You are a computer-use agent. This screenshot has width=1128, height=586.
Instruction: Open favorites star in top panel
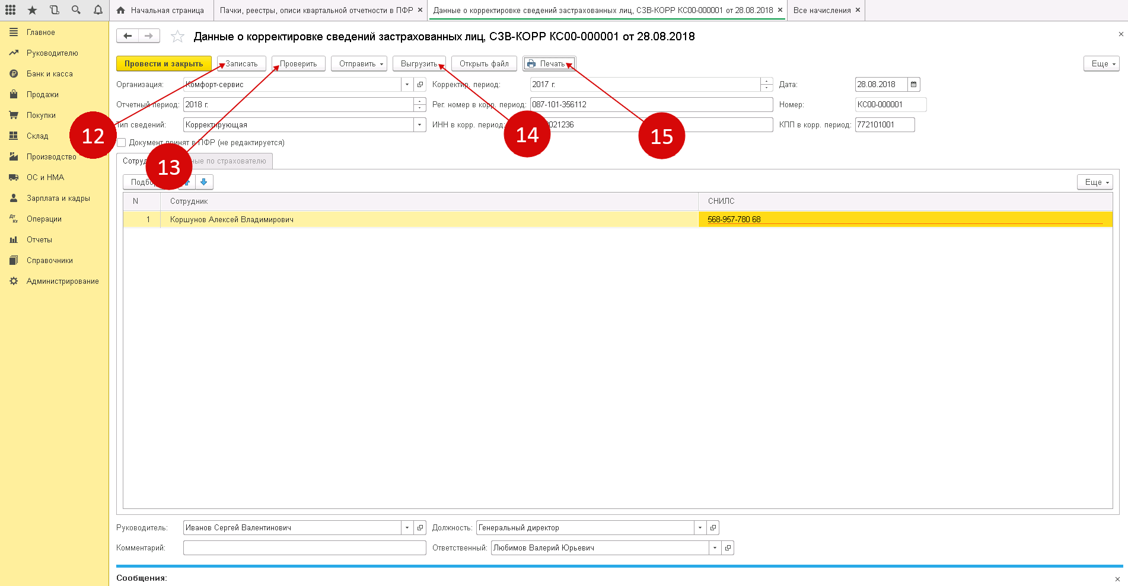(32, 10)
